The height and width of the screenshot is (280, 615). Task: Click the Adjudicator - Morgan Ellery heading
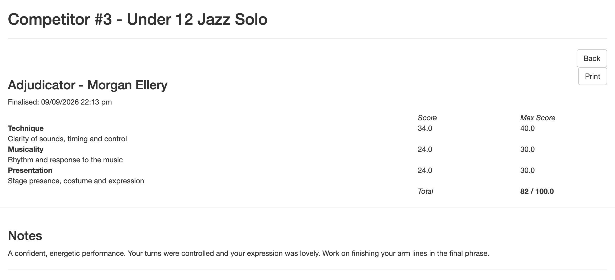tap(88, 85)
